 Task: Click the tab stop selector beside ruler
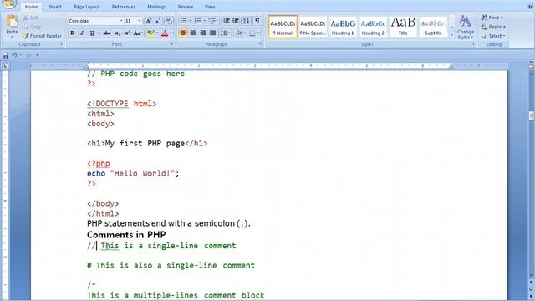[5, 66]
